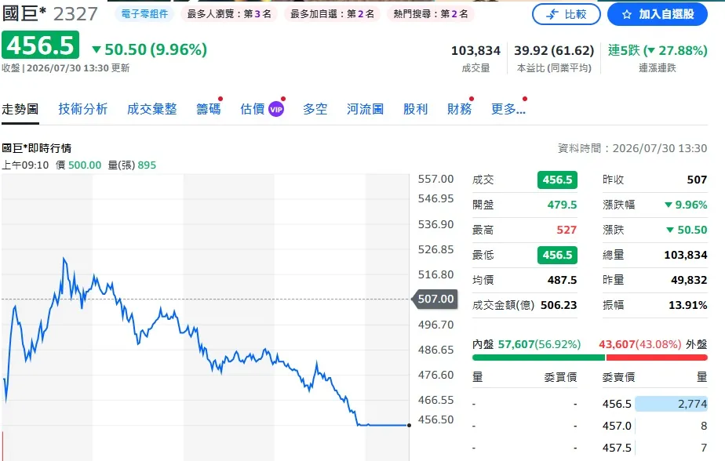Click the 最多人瀏覽 ranking tag
725x461 pixels.
coord(229,14)
